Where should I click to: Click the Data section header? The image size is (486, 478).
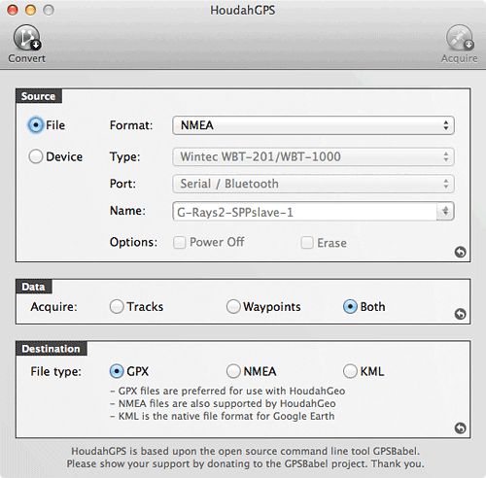tap(34, 287)
